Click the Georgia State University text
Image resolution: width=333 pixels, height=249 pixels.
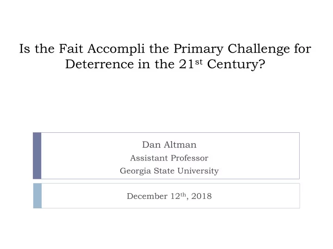click(x=169, y=171)
